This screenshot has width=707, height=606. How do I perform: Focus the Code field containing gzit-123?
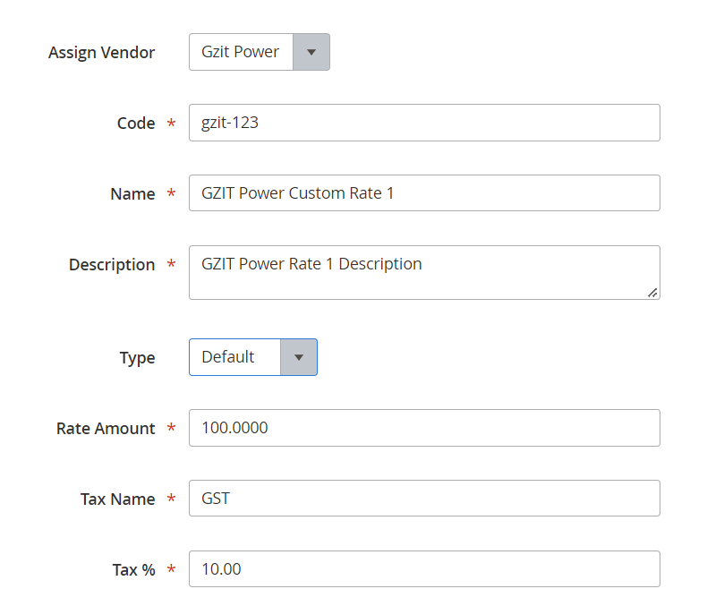pos(424,123)
